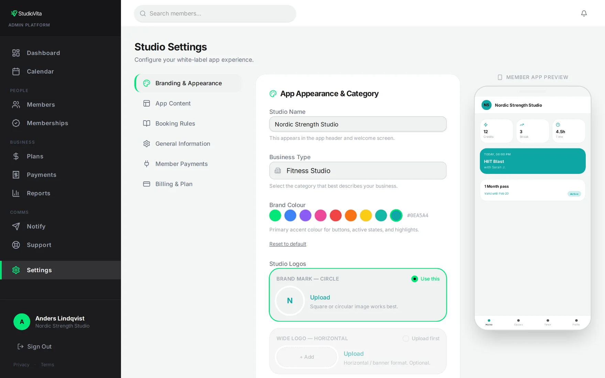The image size is (605, 378).
Task: Click Classes tab in app preview
Action: pyautogui.click(x=518, y=322)
